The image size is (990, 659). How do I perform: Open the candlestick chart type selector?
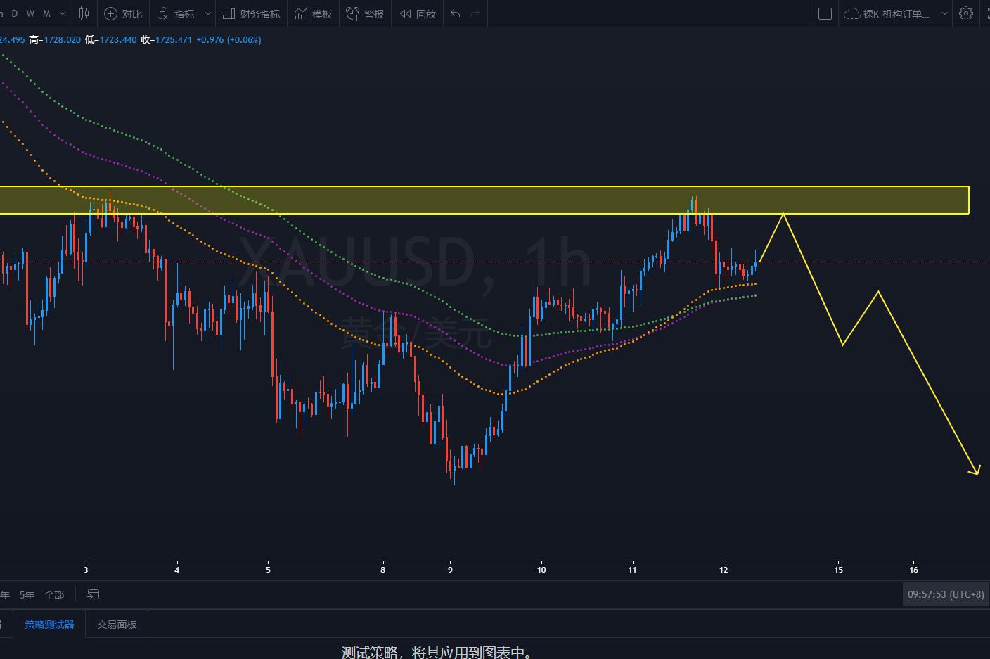coord(84,13)
